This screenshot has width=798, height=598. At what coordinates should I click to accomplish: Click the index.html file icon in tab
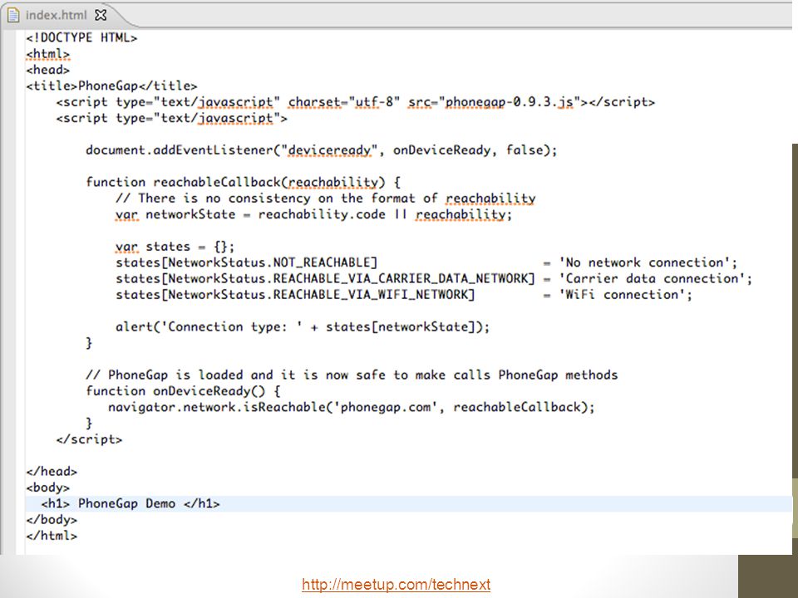(x=13, y=15)
